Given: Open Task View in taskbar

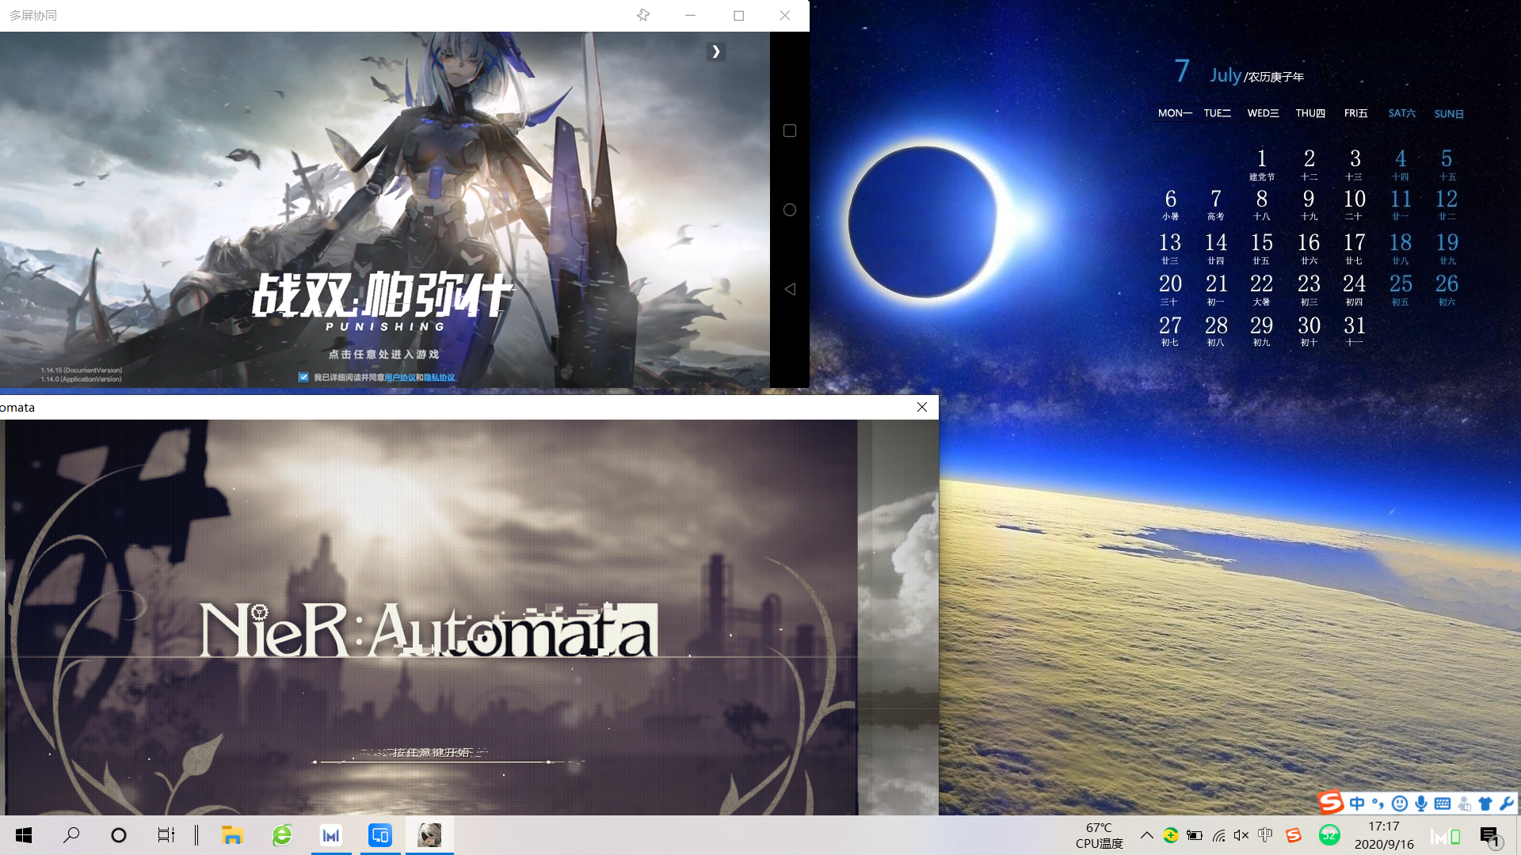Looking at the screenshot, I should [x=166, y=835].
